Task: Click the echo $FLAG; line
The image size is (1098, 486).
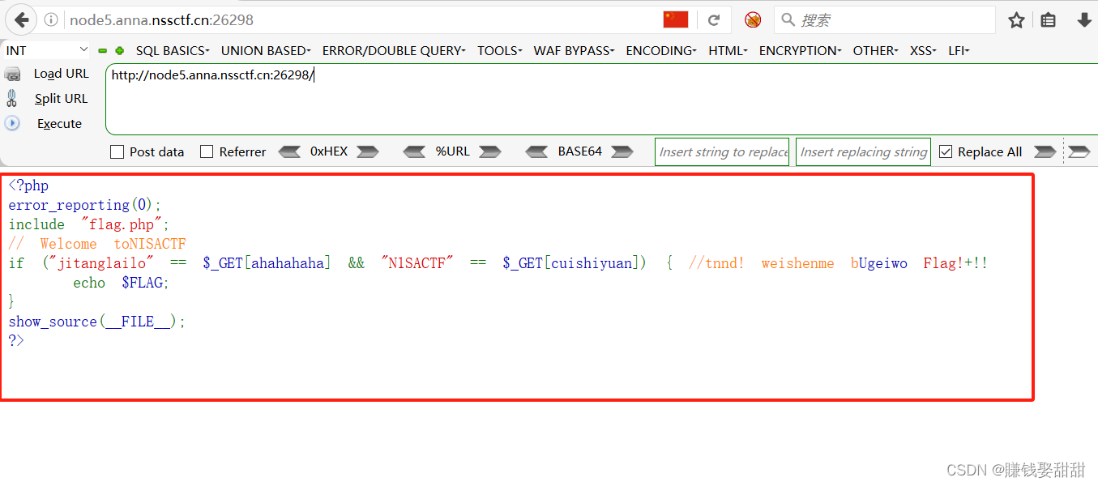Action: 122,283
